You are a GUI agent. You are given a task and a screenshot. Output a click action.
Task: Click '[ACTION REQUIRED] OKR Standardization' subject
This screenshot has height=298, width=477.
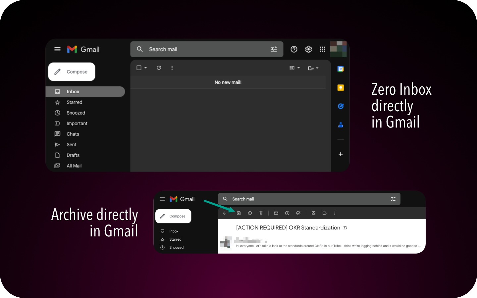(288, 228)
